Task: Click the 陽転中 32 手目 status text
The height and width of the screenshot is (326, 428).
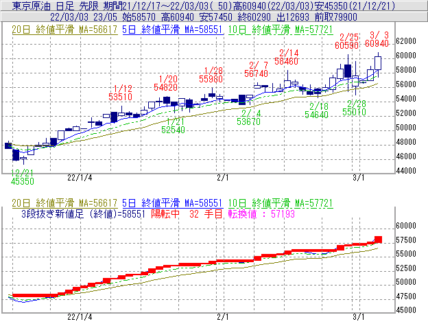Action: click(x=187, y=213)
